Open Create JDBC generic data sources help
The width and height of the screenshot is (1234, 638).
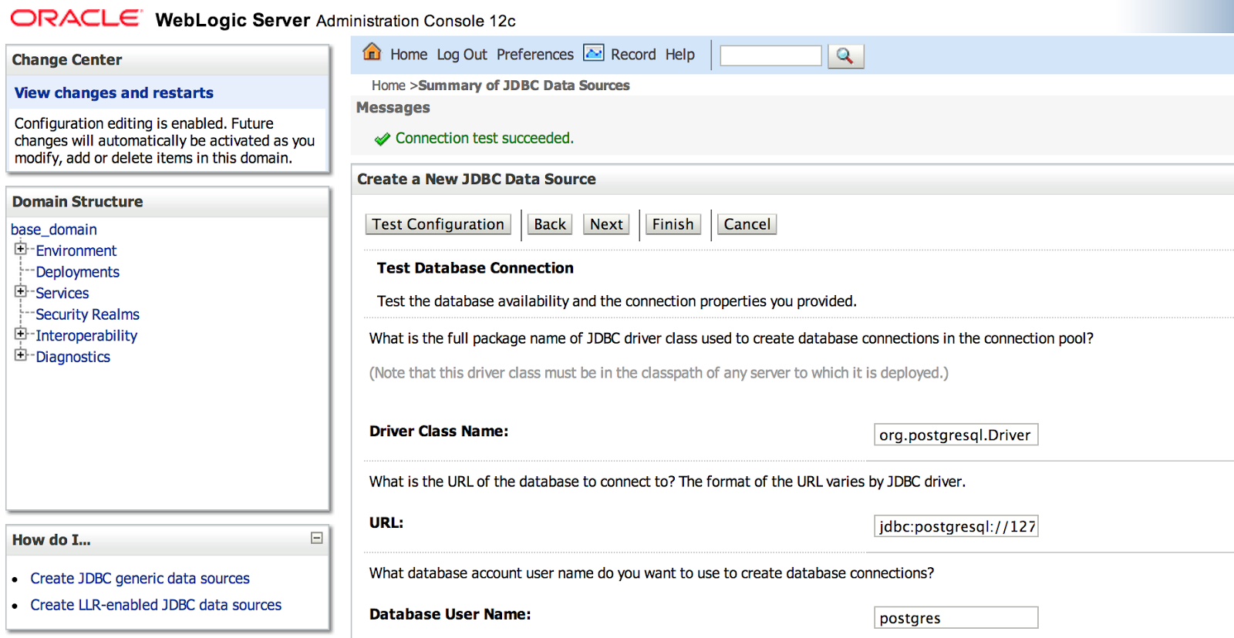tap(140, 578)
